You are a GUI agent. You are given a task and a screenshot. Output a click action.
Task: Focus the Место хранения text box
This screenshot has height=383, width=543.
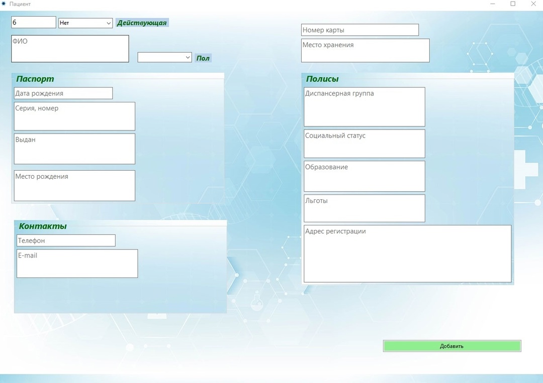[366, 51]
